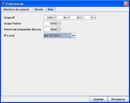Increase the fourth Grupo IP octet
Image resolution: width=130 pixels, height=103 pixels.
[94, 16]
